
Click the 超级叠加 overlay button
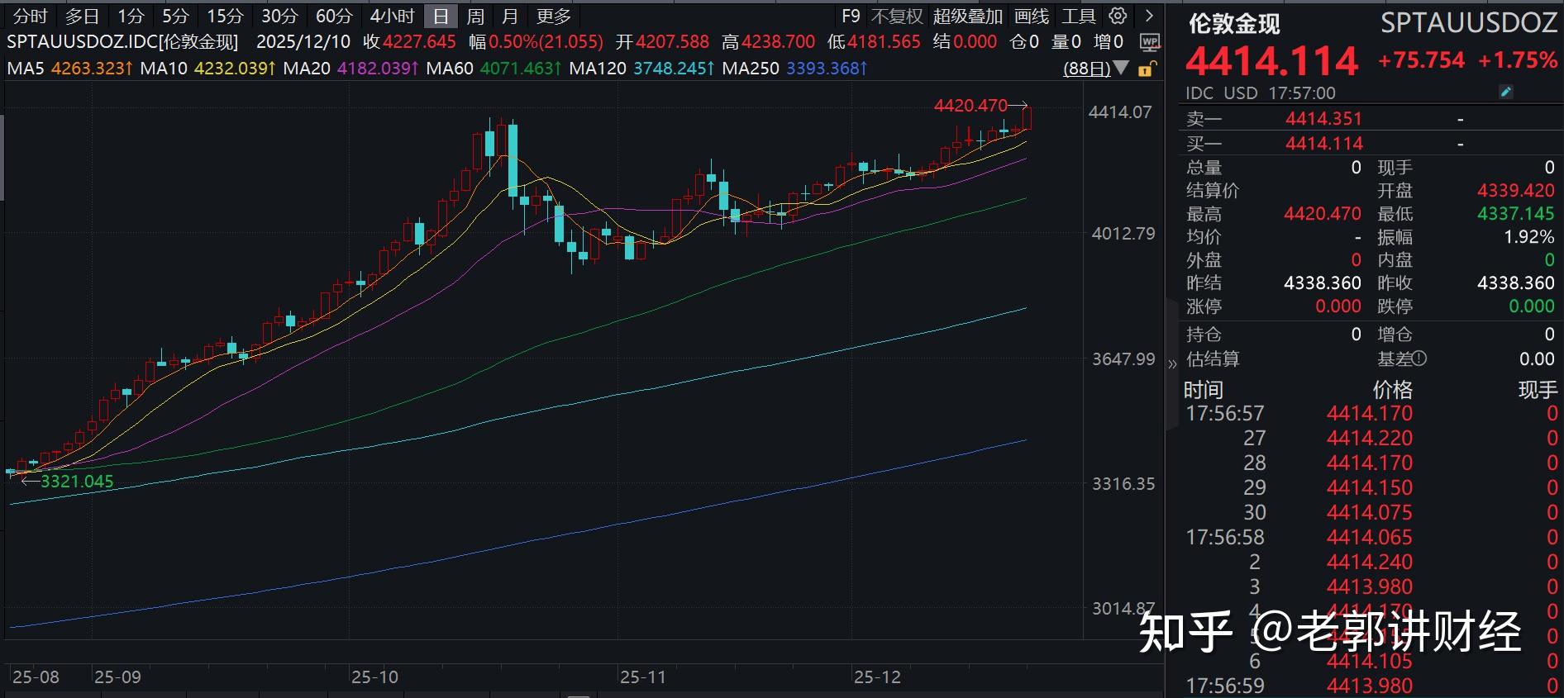pos(967,16)
